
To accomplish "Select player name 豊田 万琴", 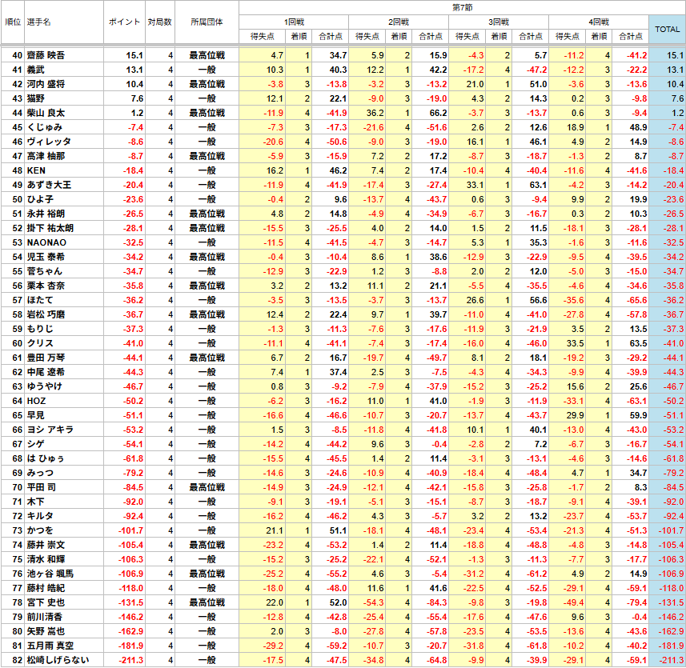I will [46, 358].
